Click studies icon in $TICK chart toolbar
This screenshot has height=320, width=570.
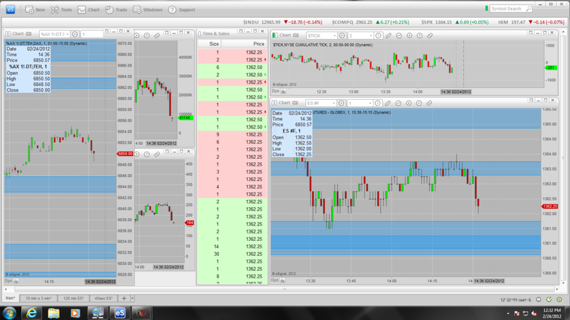click(x=399, y=36)
